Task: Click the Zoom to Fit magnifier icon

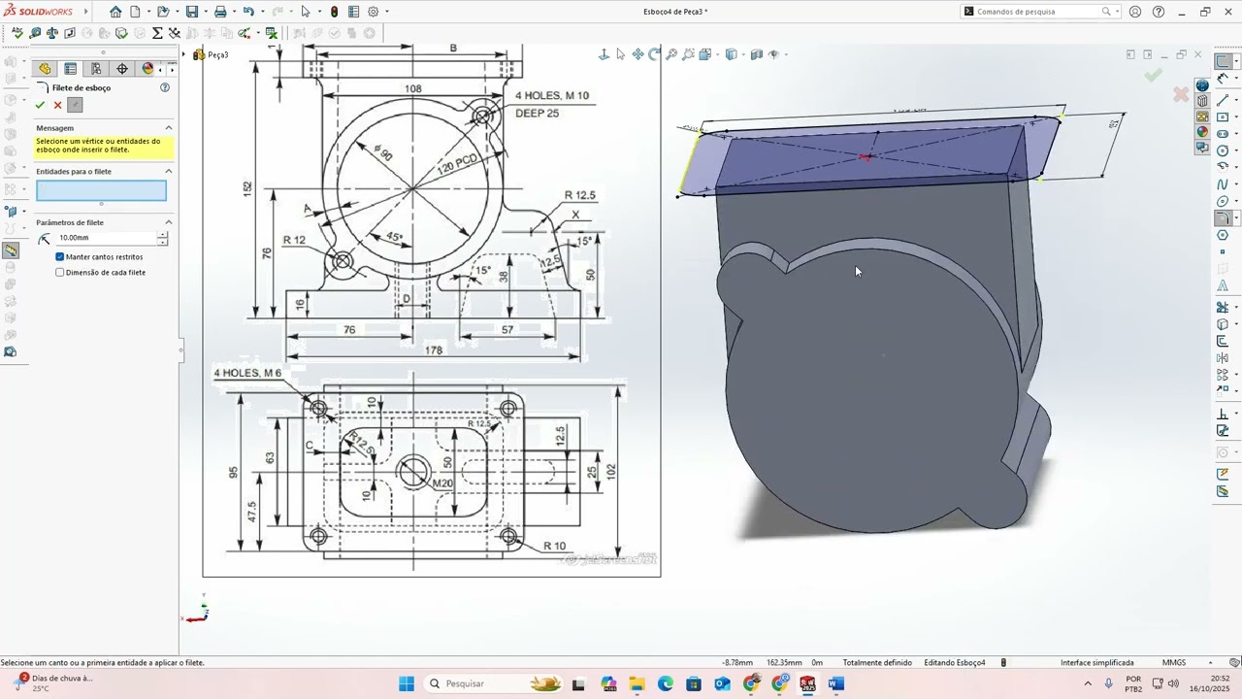Action: click(x=671, y=54)
